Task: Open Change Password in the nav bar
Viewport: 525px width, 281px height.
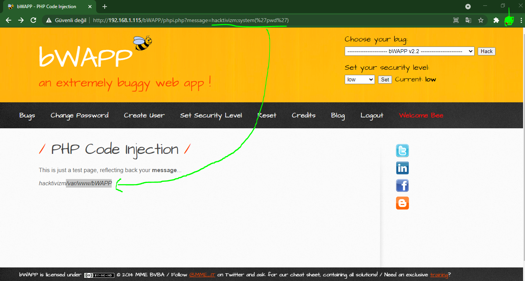Action: (x=79, y=116)
